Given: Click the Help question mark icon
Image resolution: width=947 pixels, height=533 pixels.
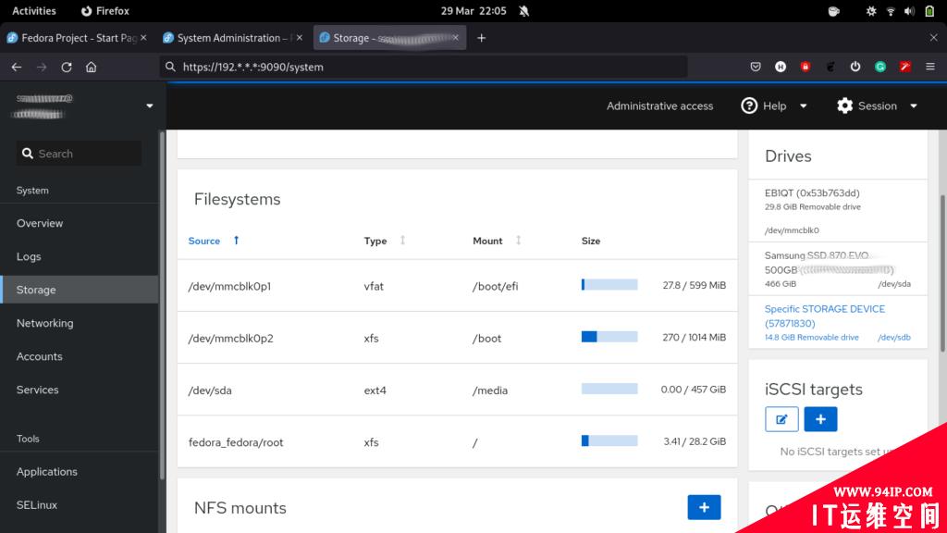Looking at the screenshot, I should pos(749,105).
